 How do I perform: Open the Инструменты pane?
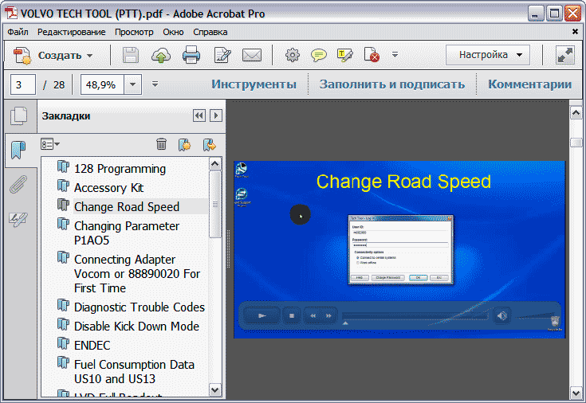[x=254, y=84]
